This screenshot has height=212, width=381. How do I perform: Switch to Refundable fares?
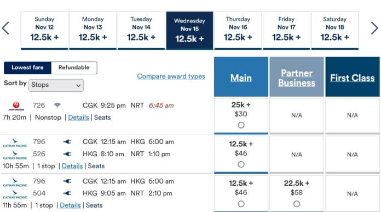point(74,68)
